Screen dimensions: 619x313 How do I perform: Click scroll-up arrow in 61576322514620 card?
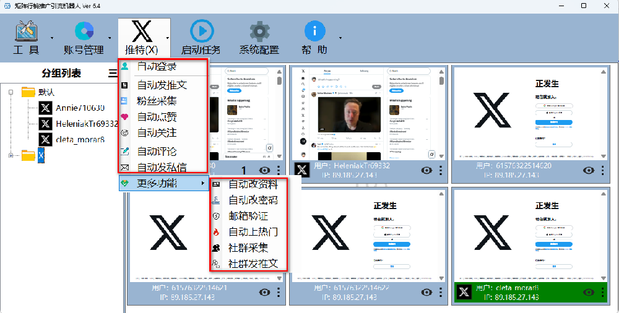[x=603, y=71]
